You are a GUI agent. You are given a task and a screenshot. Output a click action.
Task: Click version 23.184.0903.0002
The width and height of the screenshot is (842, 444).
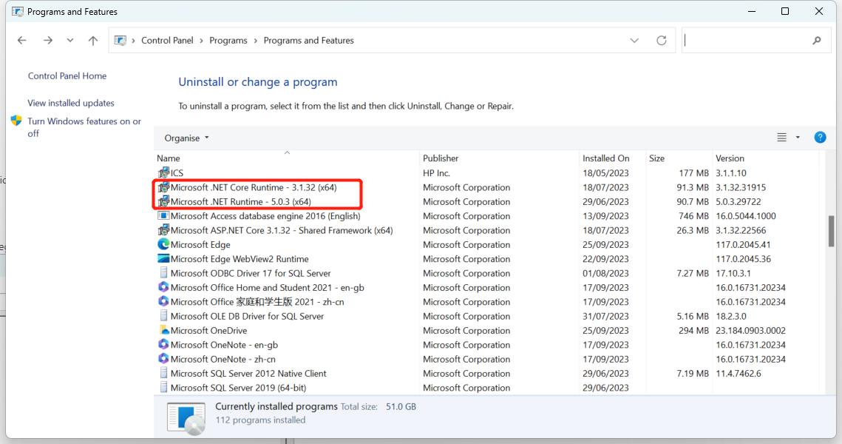pos(750,331)
